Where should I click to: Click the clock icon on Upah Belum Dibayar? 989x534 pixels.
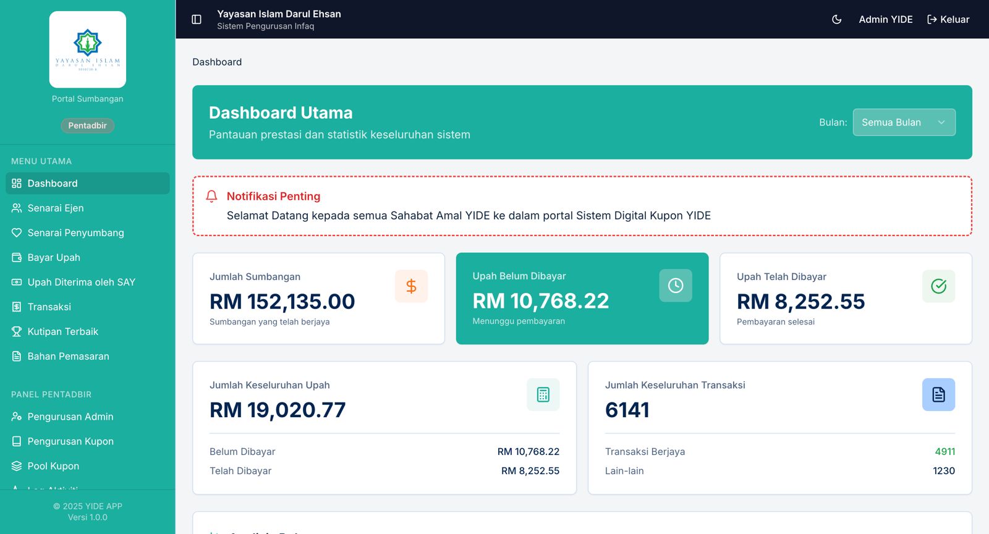676,286
